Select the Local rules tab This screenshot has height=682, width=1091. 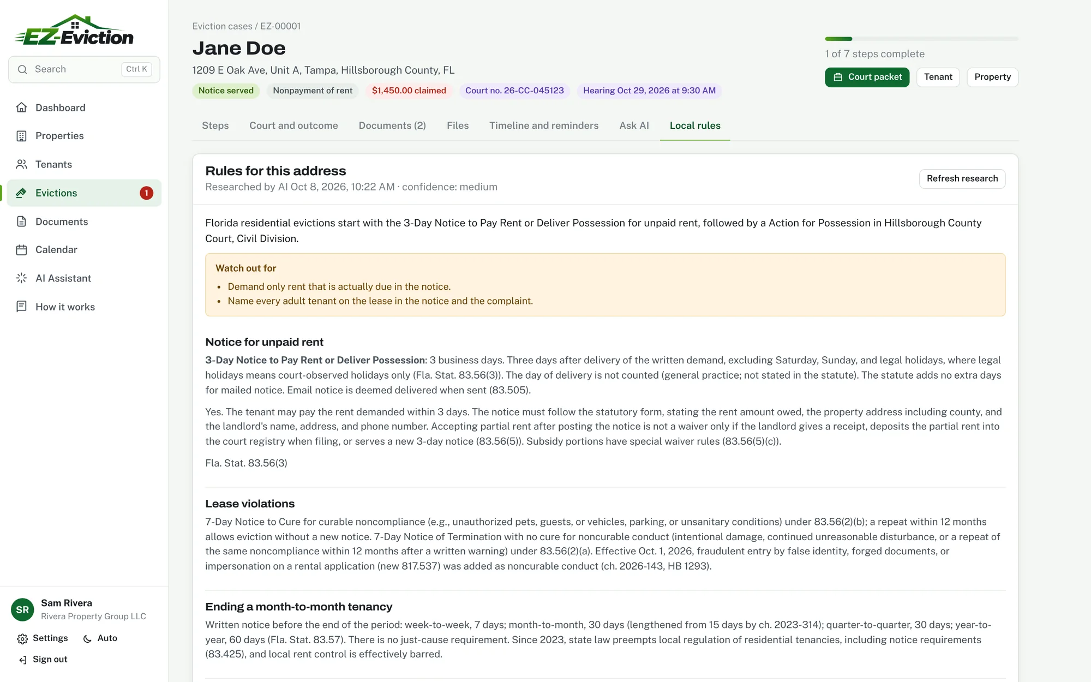pyautogui.click(x=695, y=125)
